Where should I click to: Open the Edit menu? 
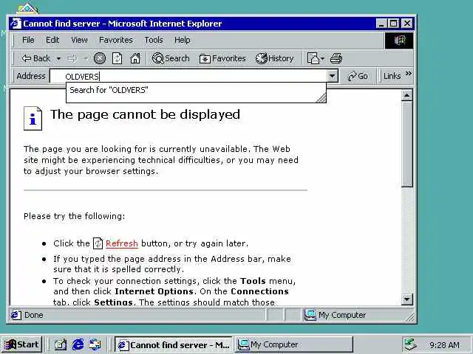[x=52, y=40]
